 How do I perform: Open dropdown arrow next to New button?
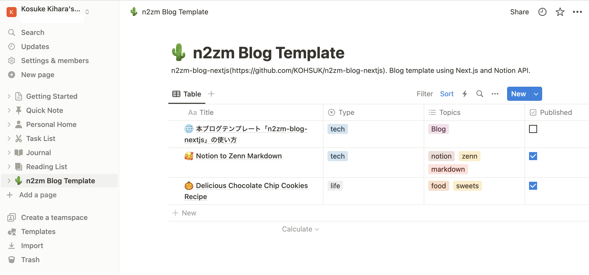[536, 94]
